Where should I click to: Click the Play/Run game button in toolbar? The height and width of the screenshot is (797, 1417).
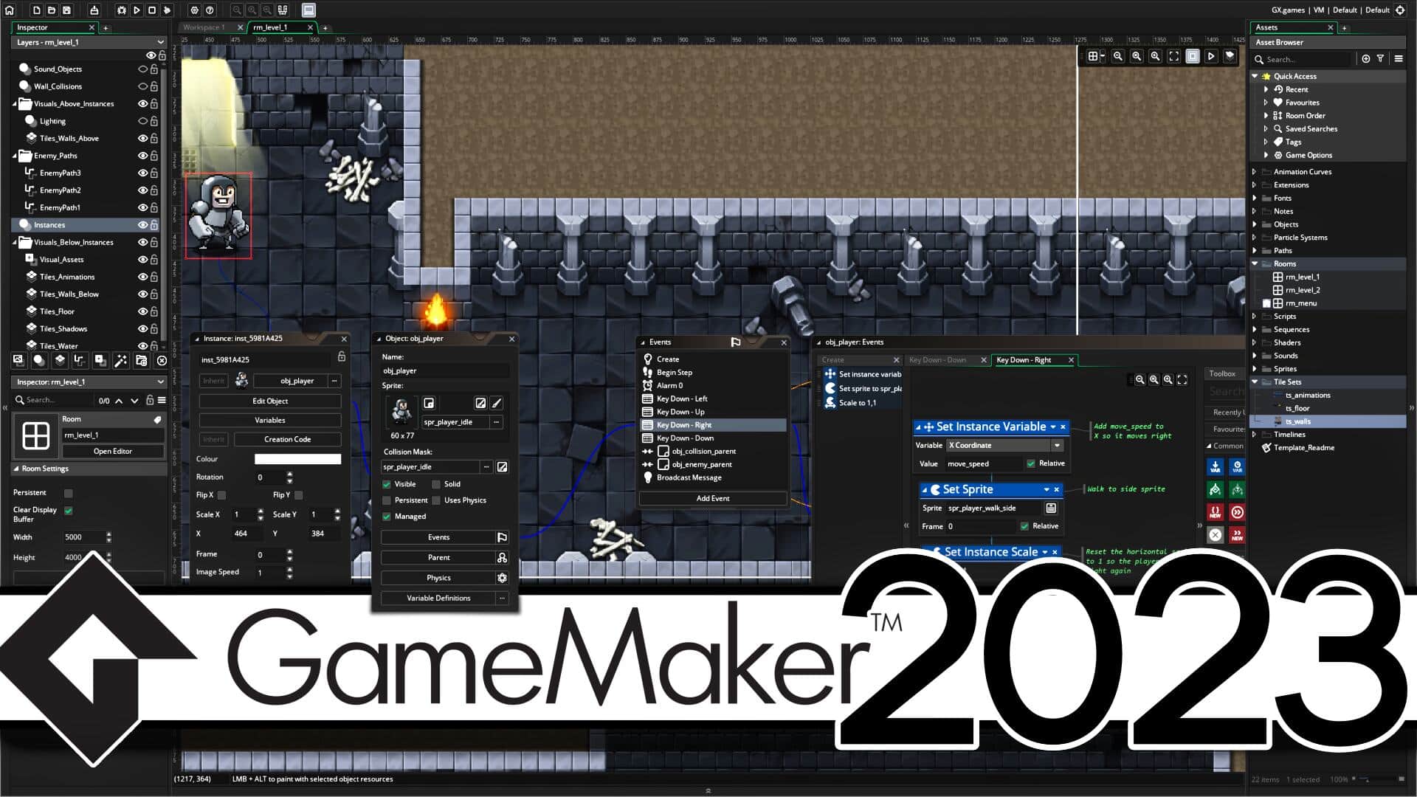137,10
